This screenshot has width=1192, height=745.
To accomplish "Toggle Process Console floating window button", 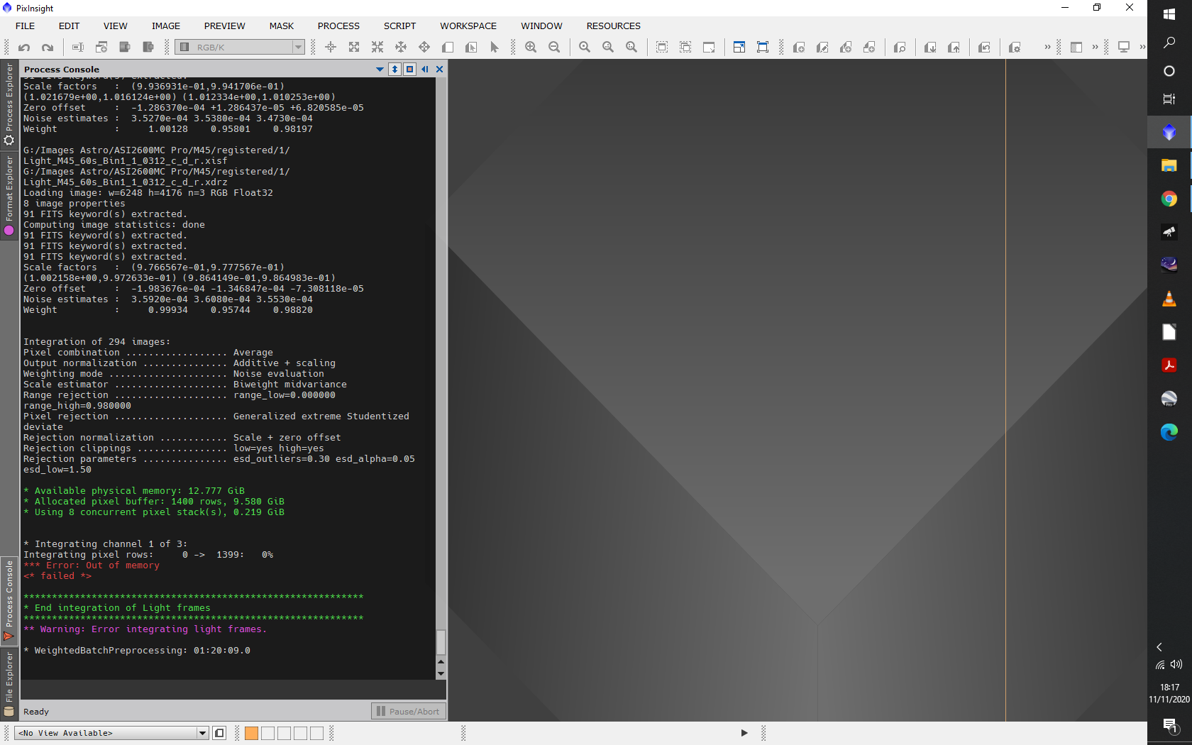I will coord(409,69).
